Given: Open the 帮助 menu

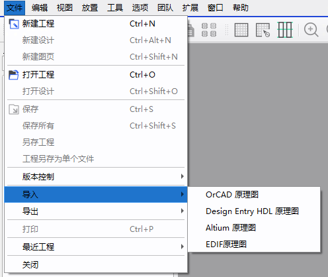Looking at the screenshot, I should pos(241,8).
